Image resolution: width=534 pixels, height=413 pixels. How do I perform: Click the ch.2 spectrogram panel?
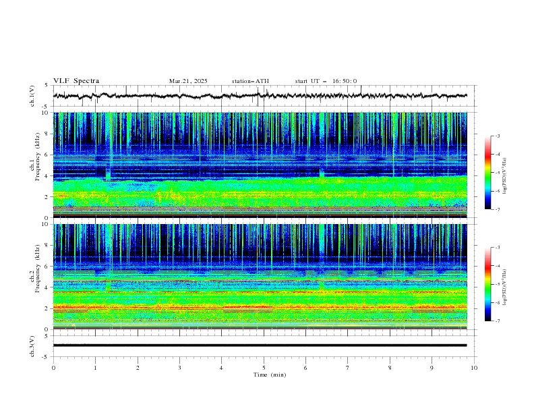pyautogui.click(x=260, y=277)
